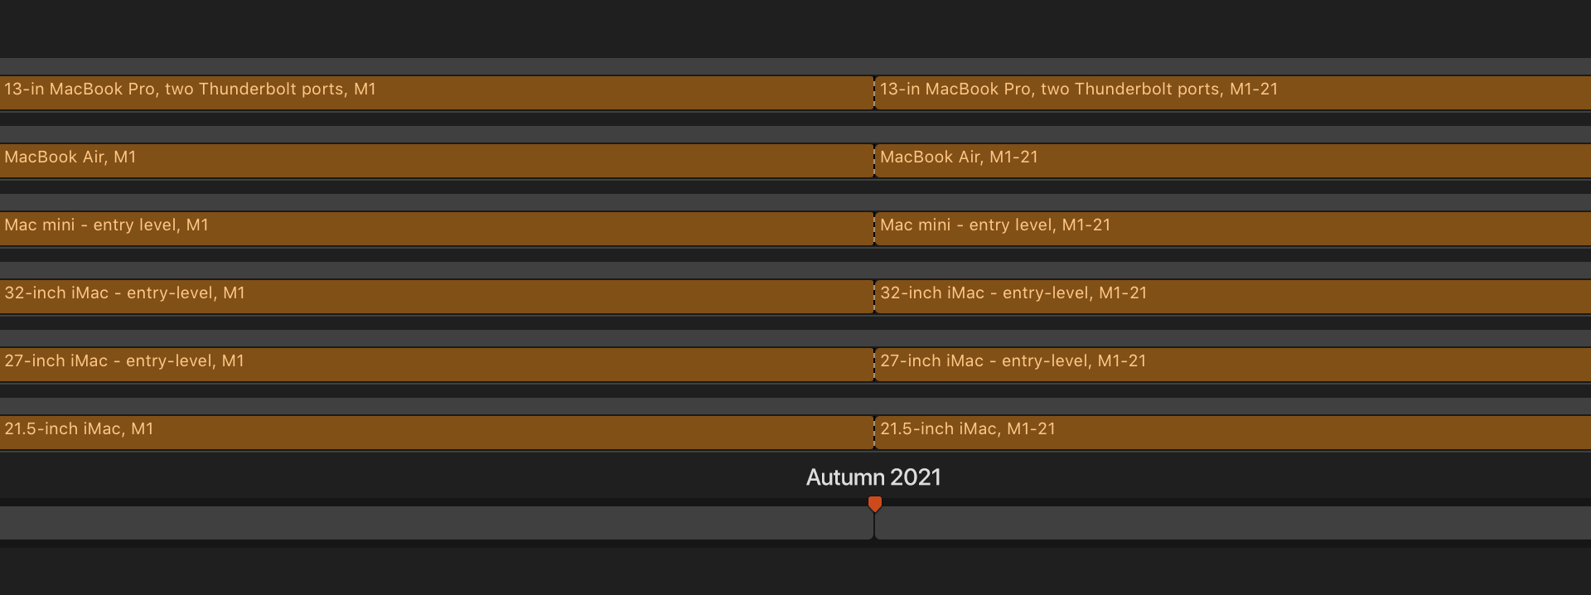The width and height of the screenshot is (1591, 595).
Task: Select the MacBook Air, M1 clip
Action: pos(437,161)
